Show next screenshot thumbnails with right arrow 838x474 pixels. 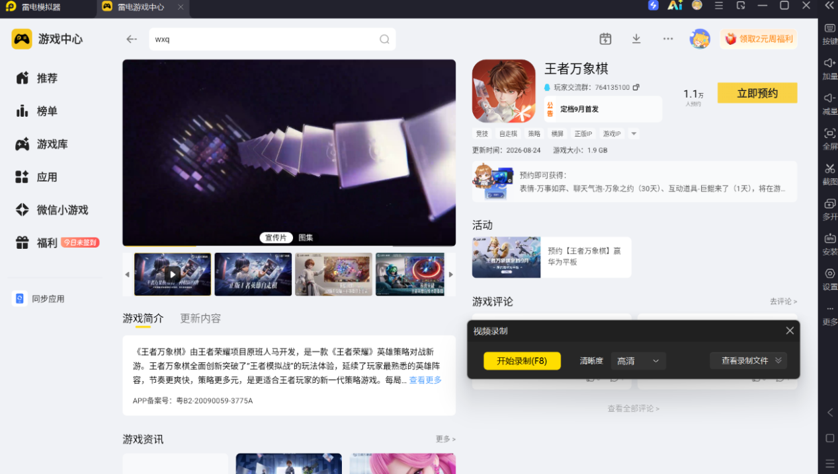(x=451, y=275)
